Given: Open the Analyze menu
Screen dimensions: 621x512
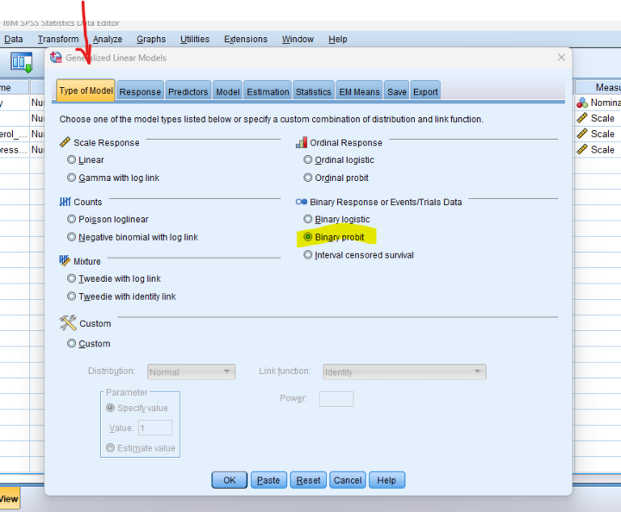Looking at the screenshot, I should point(108,39).
